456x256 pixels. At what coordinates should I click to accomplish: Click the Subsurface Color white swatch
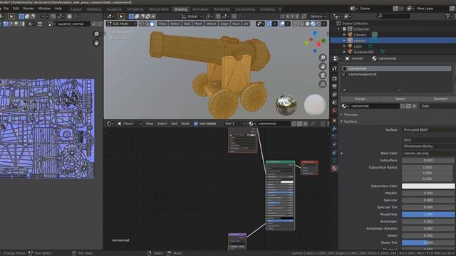point(428,186)
